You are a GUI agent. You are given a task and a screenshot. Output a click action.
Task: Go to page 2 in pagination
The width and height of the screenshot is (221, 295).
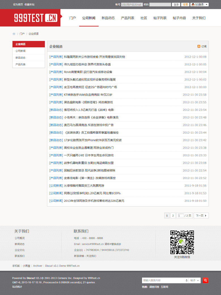(x=173, y=216)
